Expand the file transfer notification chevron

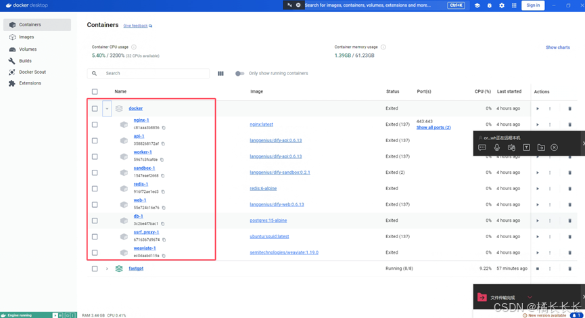[530, 297]
